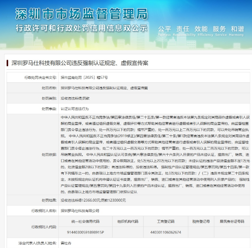
Task: Click the column header 统一社会信用代码
Action: tap(85, 222)
